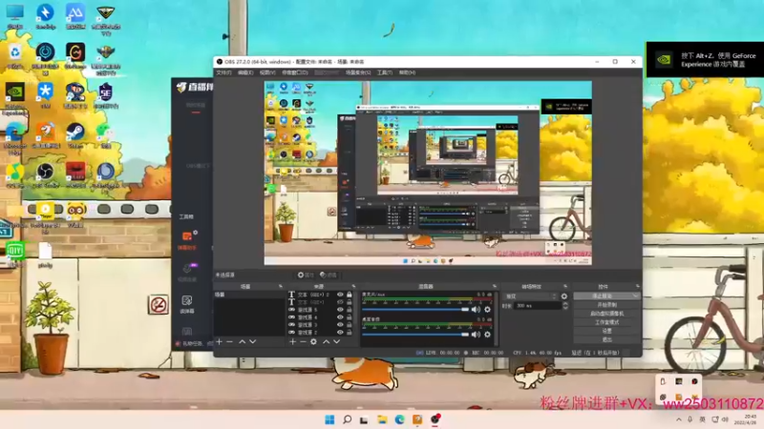
Task: Open Search from the taskbar
Action: (347, 419)
